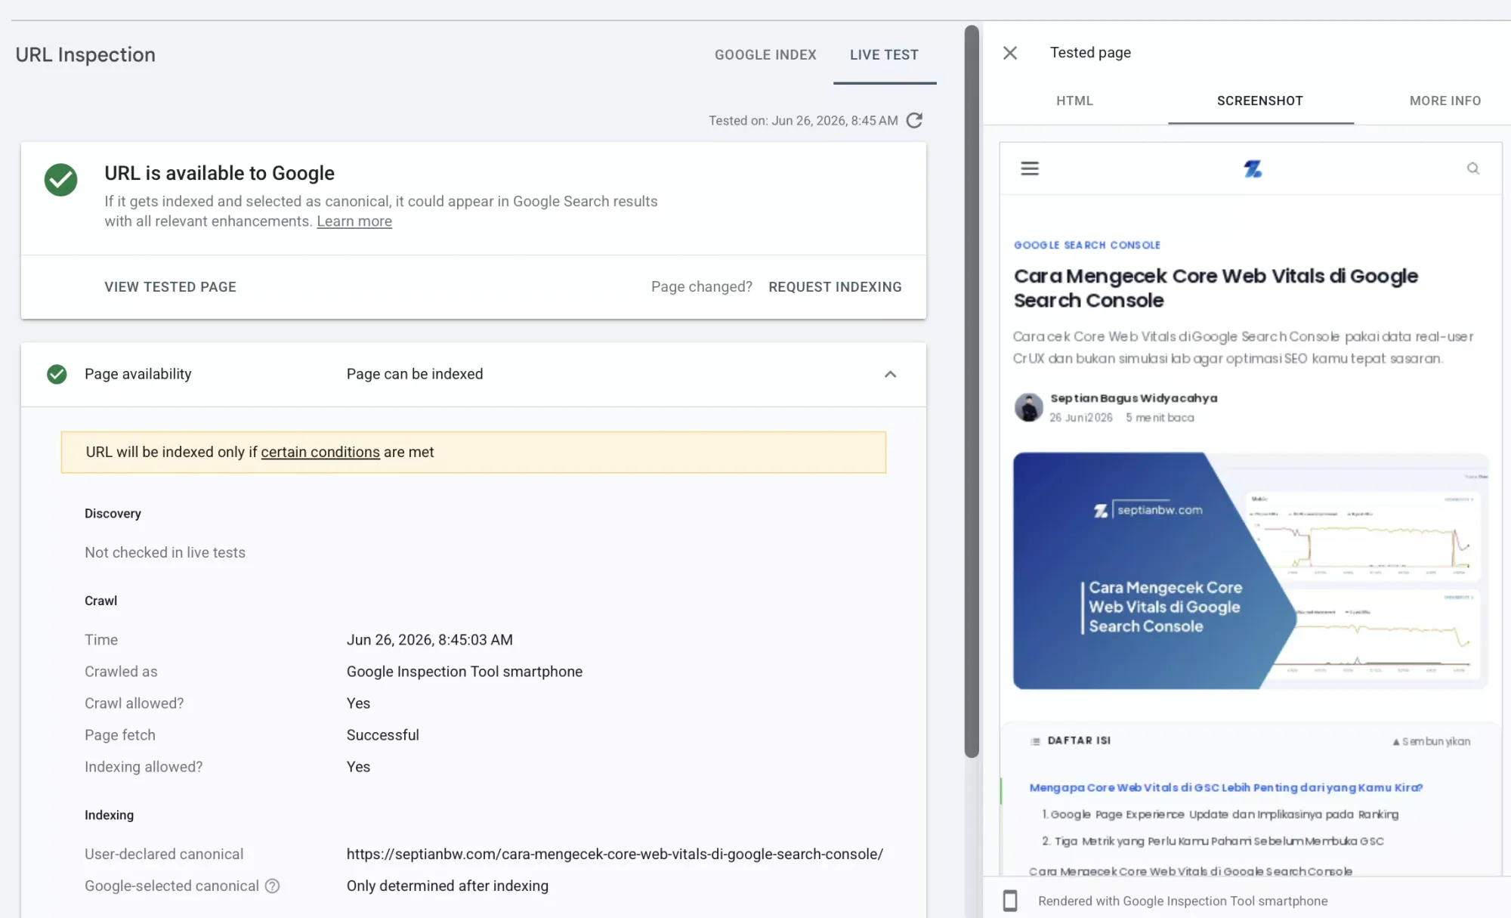Click the Daftar Isi list icon

1035,741
